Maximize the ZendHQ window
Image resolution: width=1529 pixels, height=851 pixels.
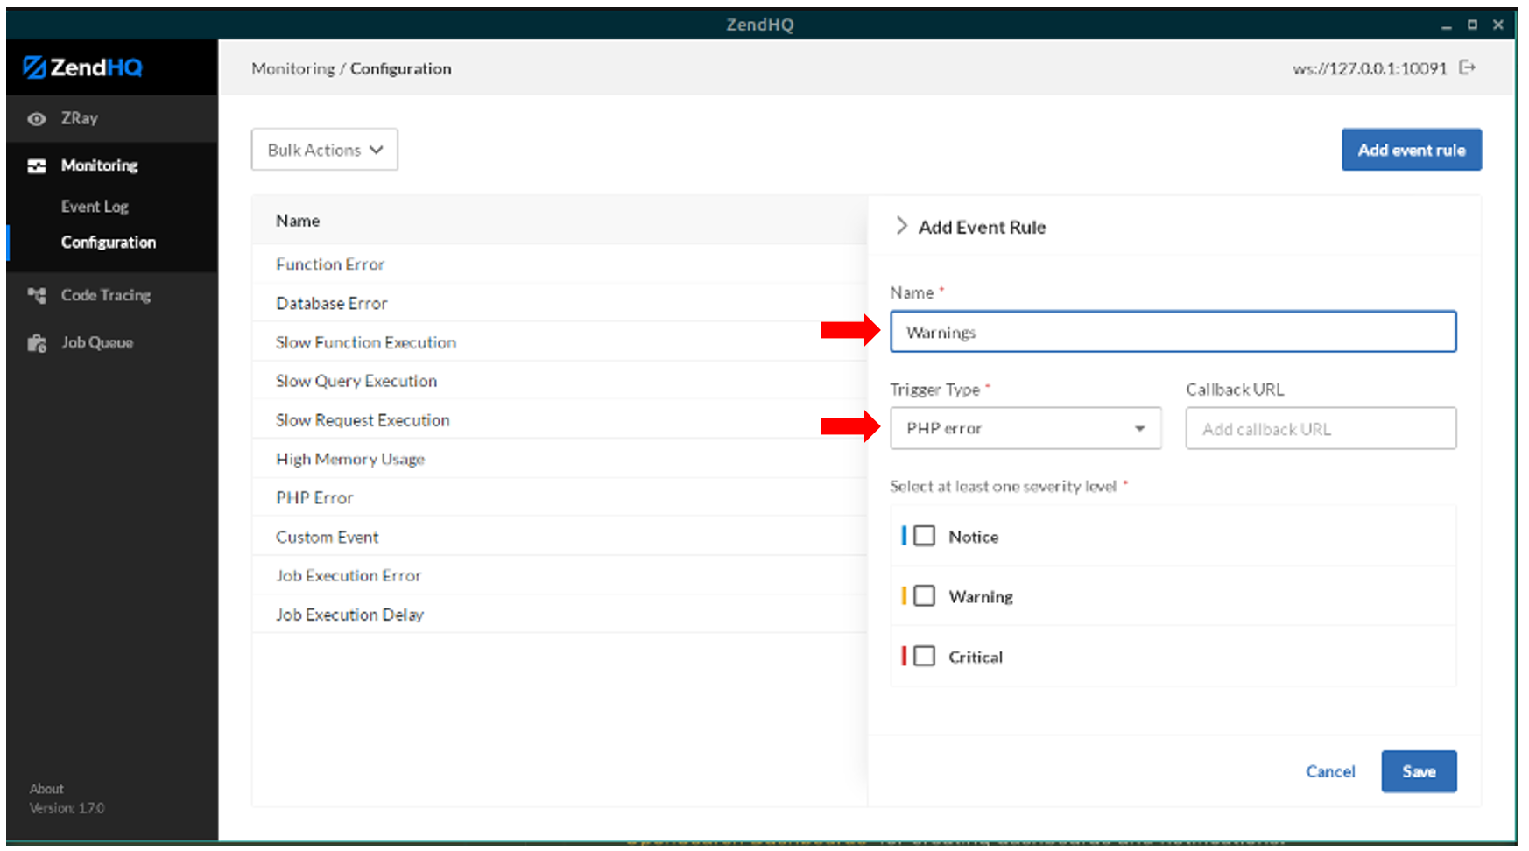pyautogui.click(x=1472, y=25)
